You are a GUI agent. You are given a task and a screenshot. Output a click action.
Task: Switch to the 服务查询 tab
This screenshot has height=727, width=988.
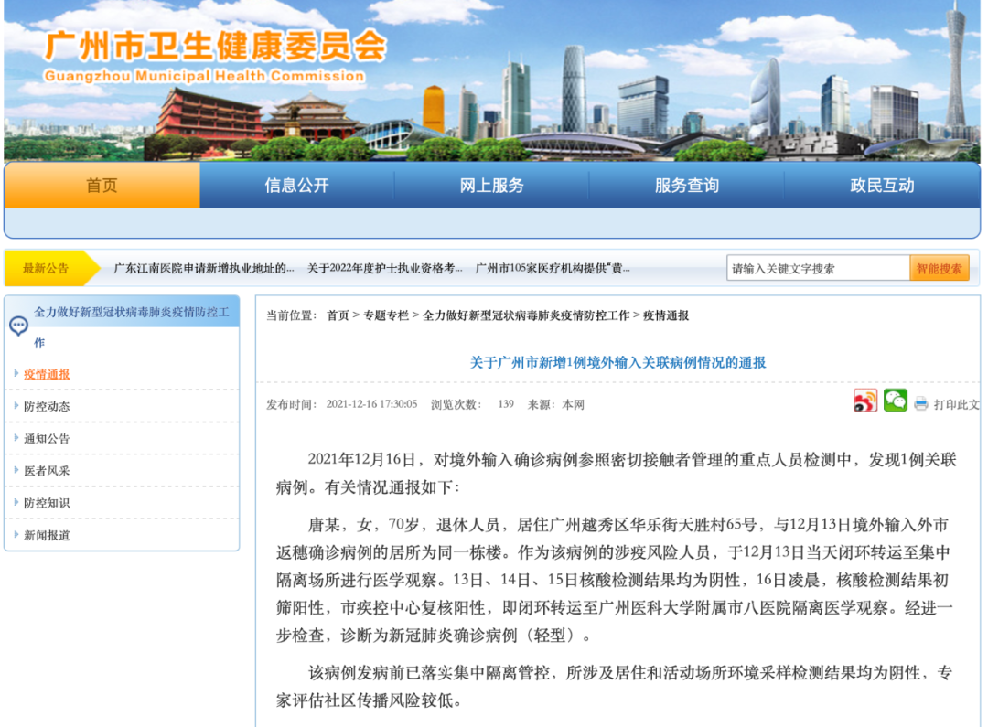coord(686,185)
